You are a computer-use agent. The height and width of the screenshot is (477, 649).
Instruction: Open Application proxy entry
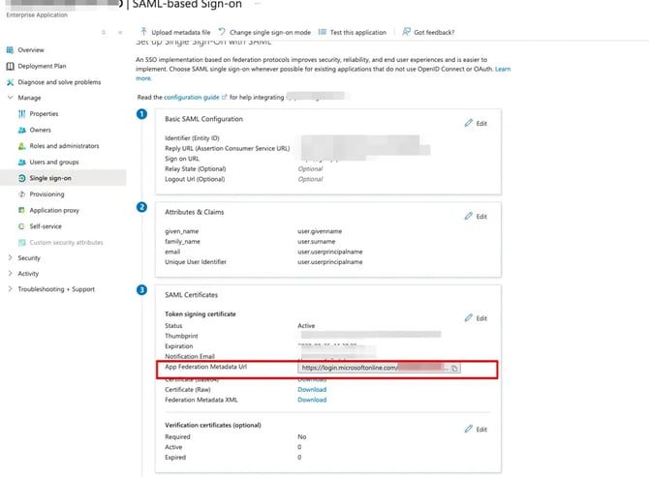point(54,210)
